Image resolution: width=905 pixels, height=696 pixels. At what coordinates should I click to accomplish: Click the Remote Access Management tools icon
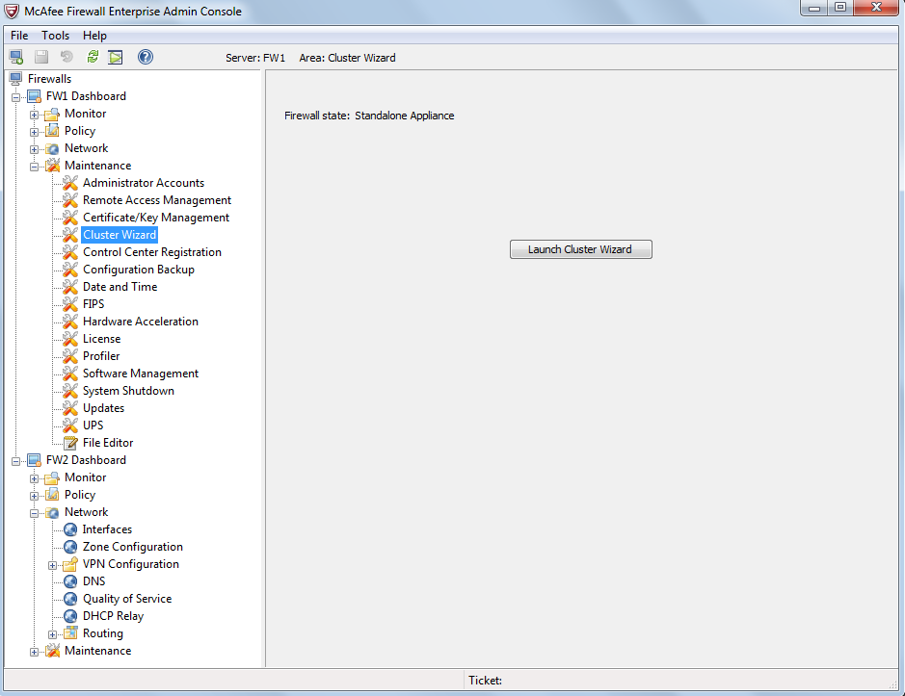point(70,200)
